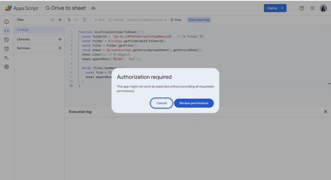Open the Deploy dropdown button
The height and width of the screenshot is (180, 331).
(x=275, y=8)
